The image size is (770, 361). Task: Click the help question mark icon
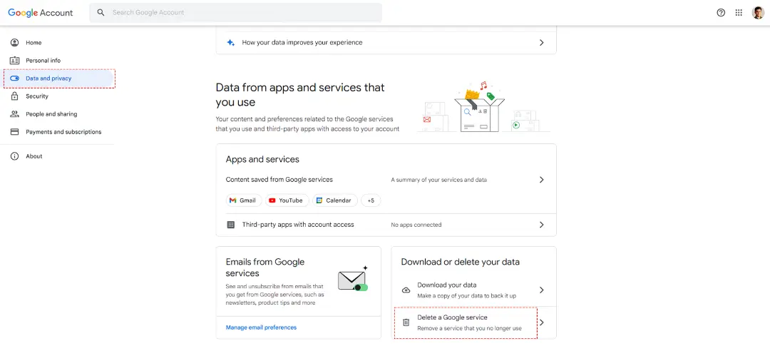pyautogui.click(x=721, y=13)
